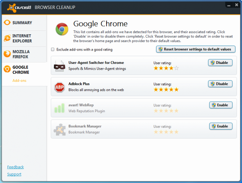The height and width of the screenshot is (183, 242).
Task: Open the Summary section
Action: tap(24, 23)
